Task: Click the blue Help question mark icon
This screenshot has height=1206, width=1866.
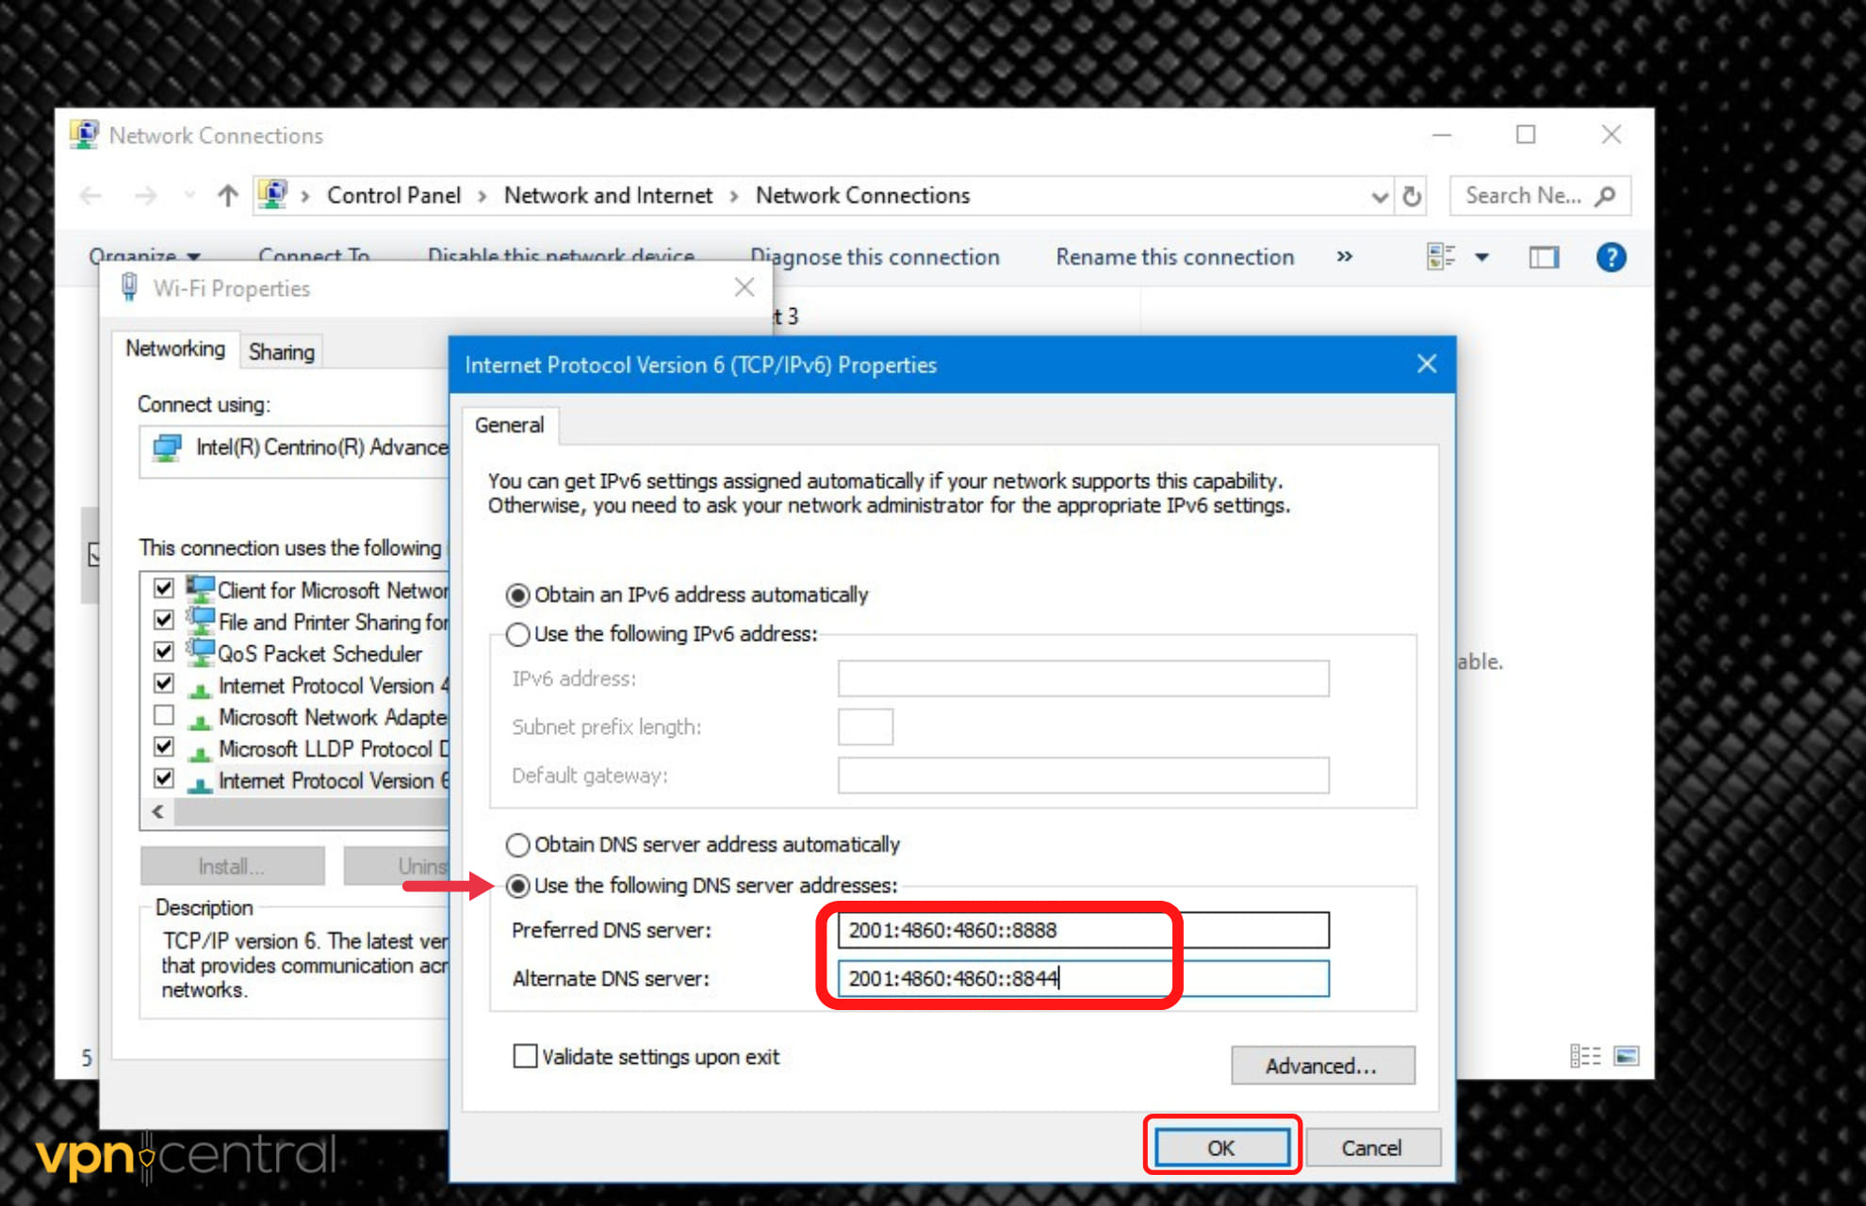Action: pos(1611,257)
